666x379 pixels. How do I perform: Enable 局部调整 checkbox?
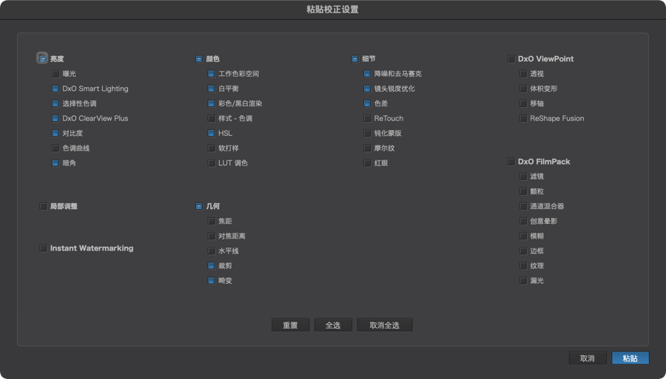43,206
